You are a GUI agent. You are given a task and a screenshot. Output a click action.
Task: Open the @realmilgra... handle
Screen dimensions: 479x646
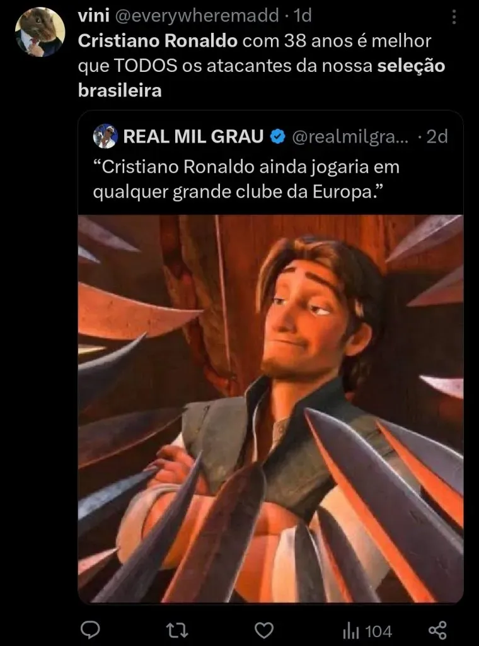[x=350, y=137]
